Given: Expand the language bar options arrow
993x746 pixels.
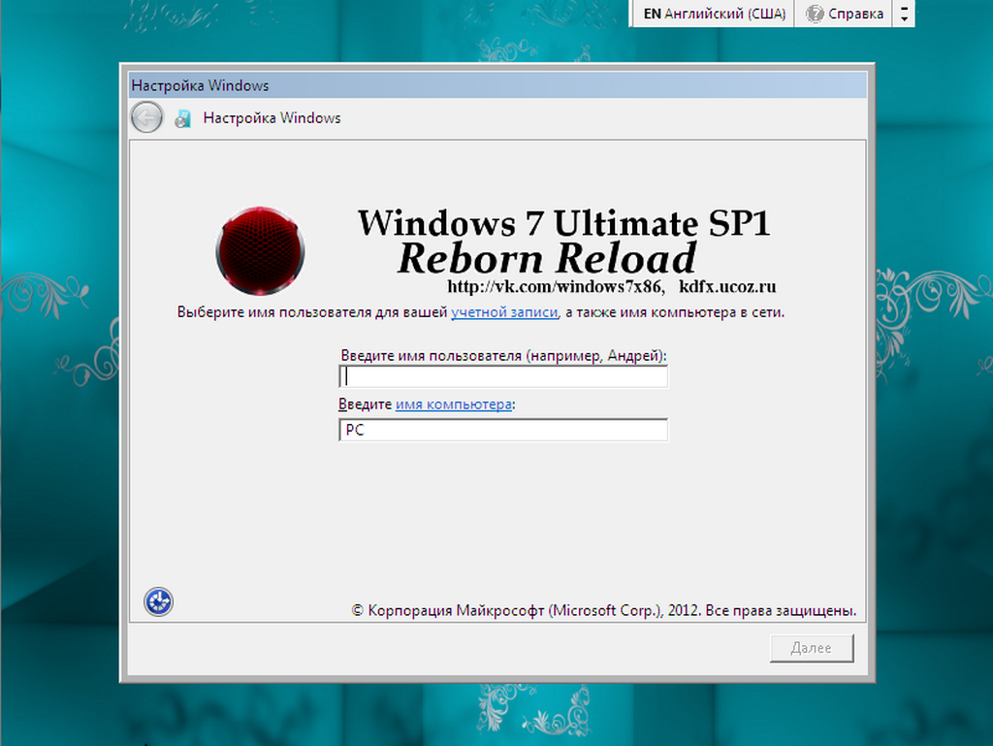Looking at the screenshot, I should [x=905, y=14].
